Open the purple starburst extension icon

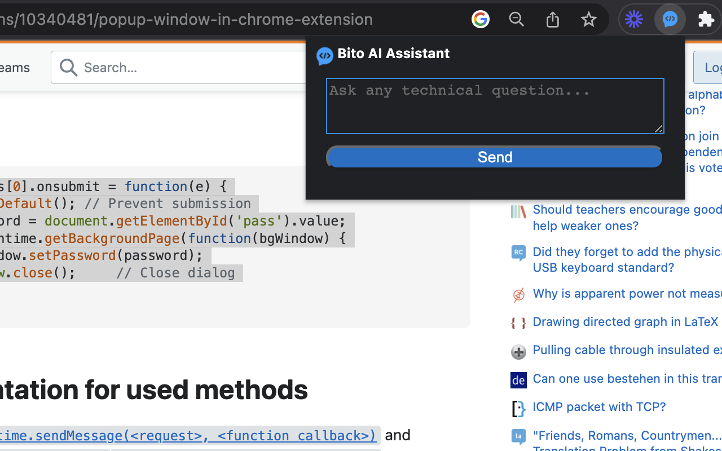click(x=634, y=19)
